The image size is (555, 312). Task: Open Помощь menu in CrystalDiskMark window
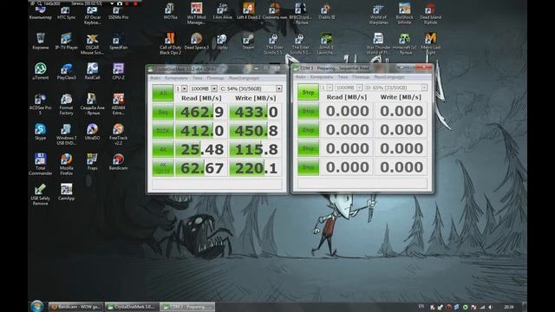tap(216, 78)
